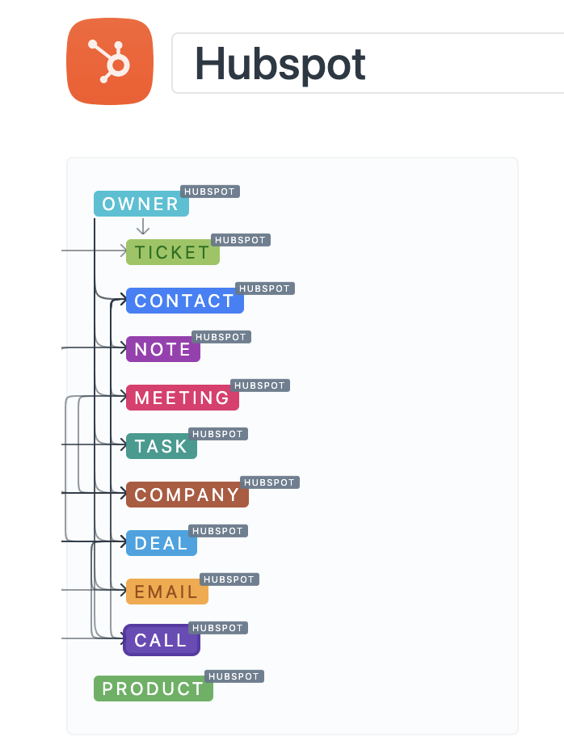Click the HubSpot sprocket logo icon
Viewport: 564px width, 737px height.
tap(109, 63)
